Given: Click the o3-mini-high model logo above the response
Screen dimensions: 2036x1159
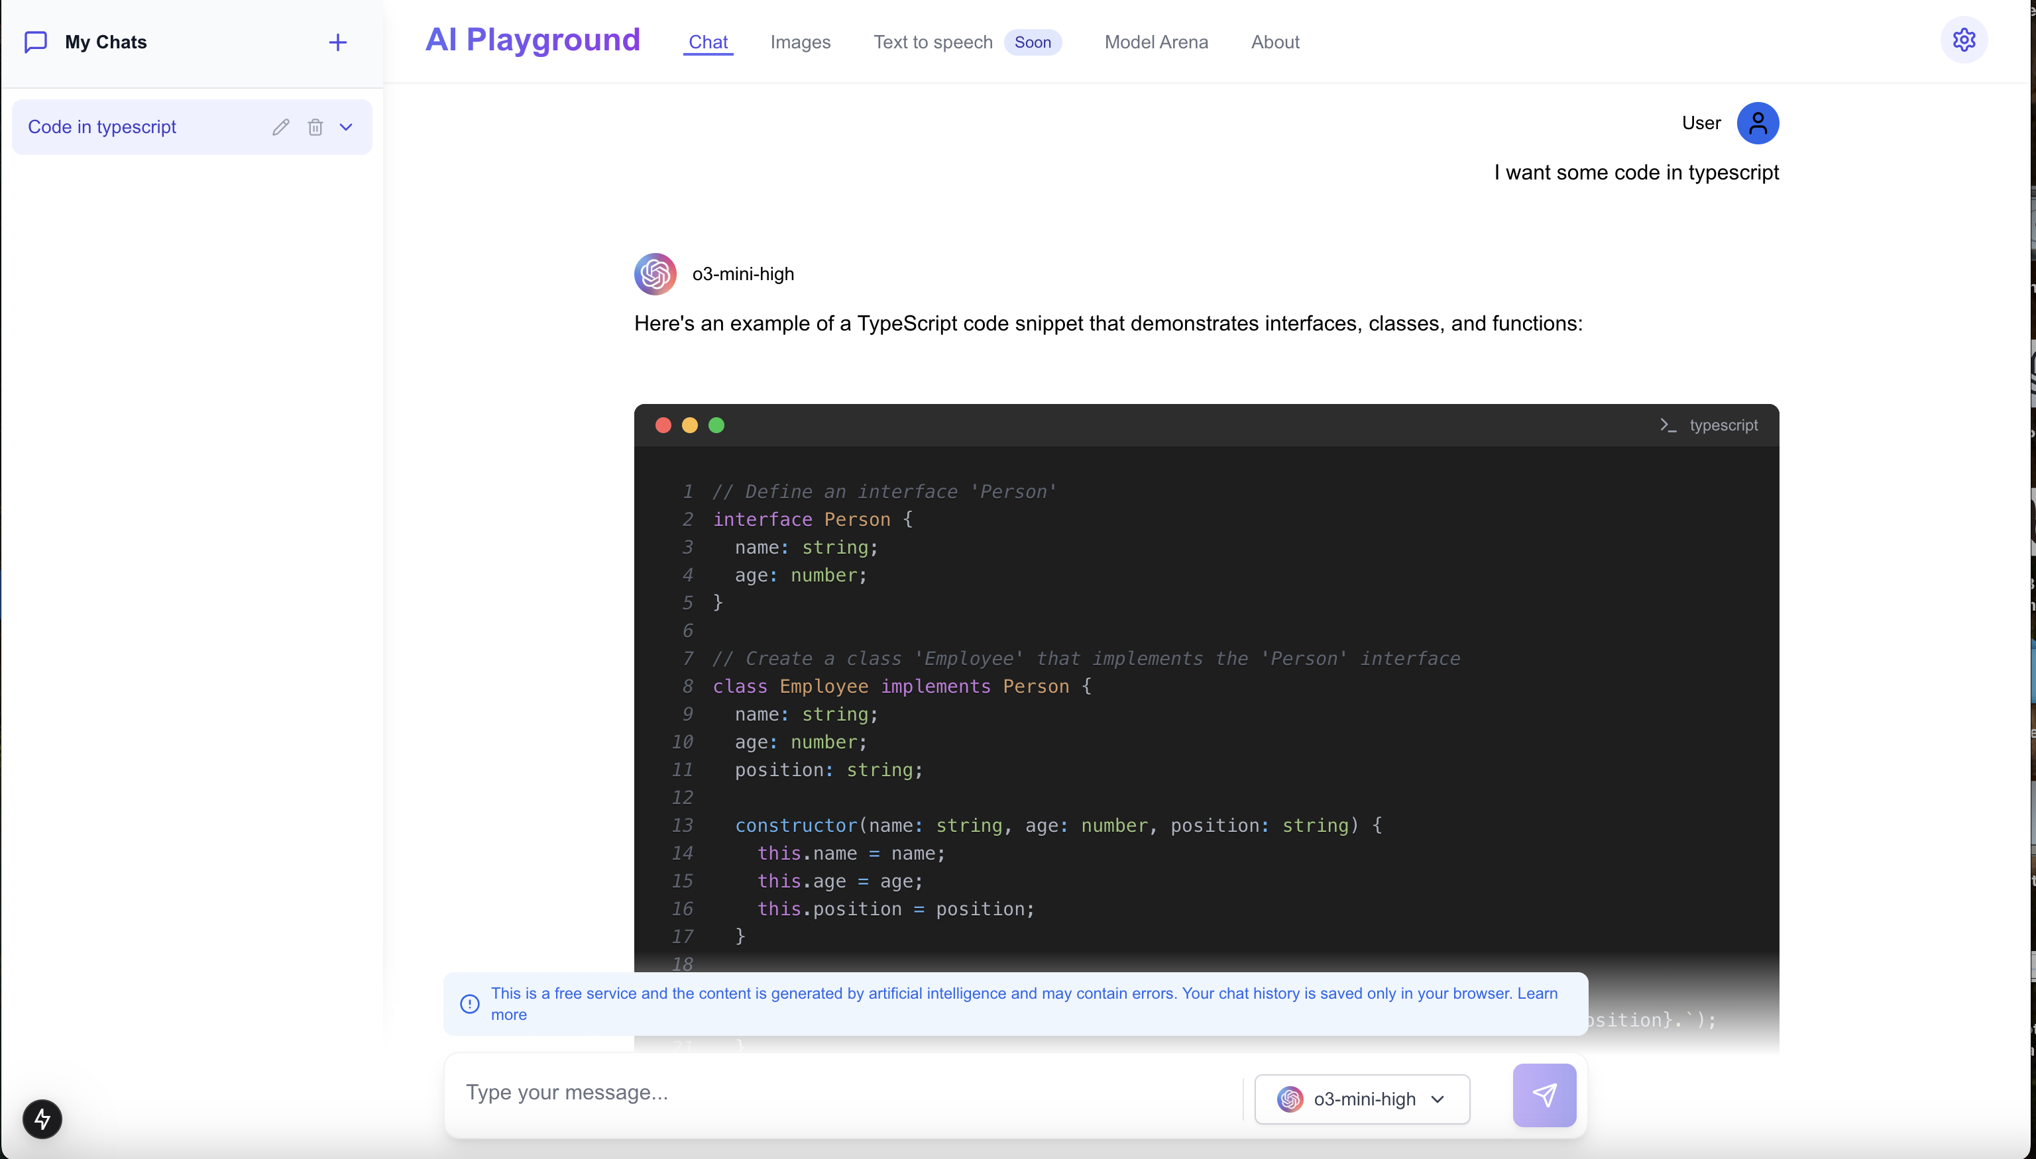Looking at the screenshot, I should pyautogui.click(x=655, y=274).
